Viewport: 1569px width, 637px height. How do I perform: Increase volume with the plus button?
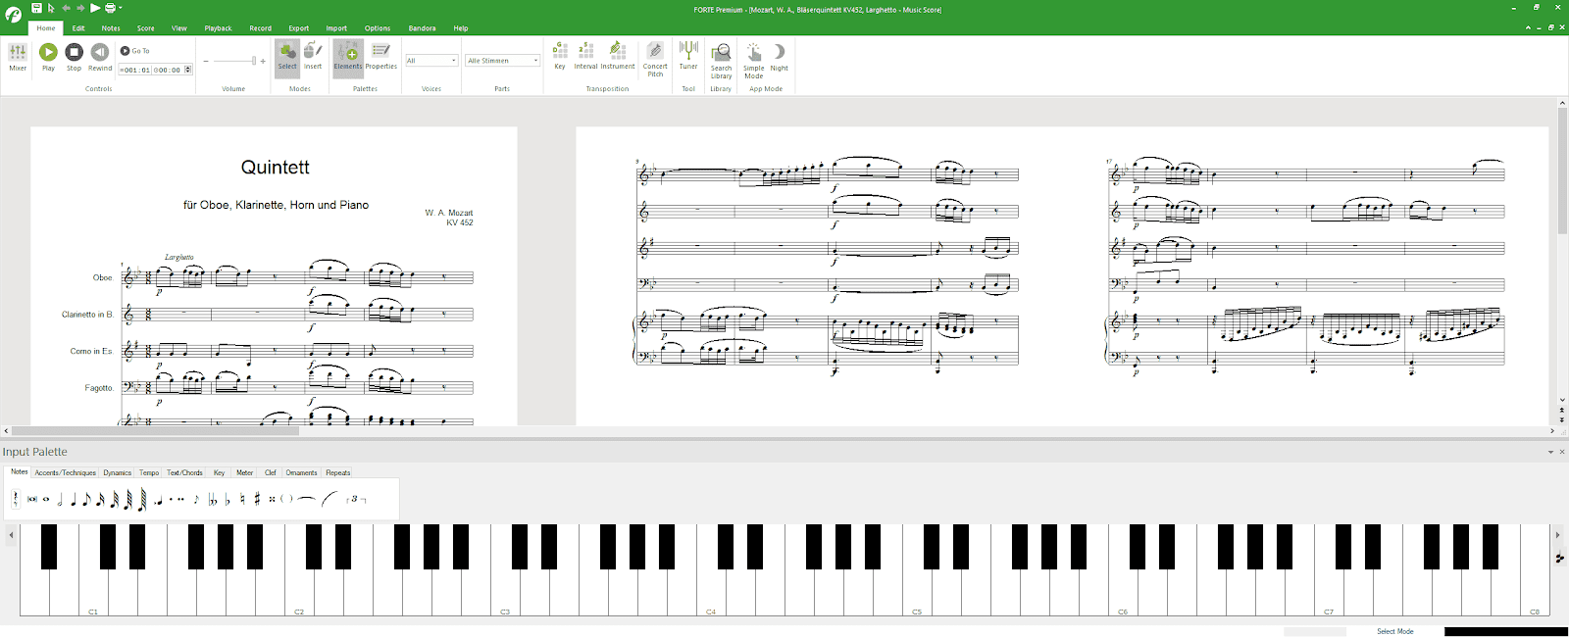pos(263,61)
